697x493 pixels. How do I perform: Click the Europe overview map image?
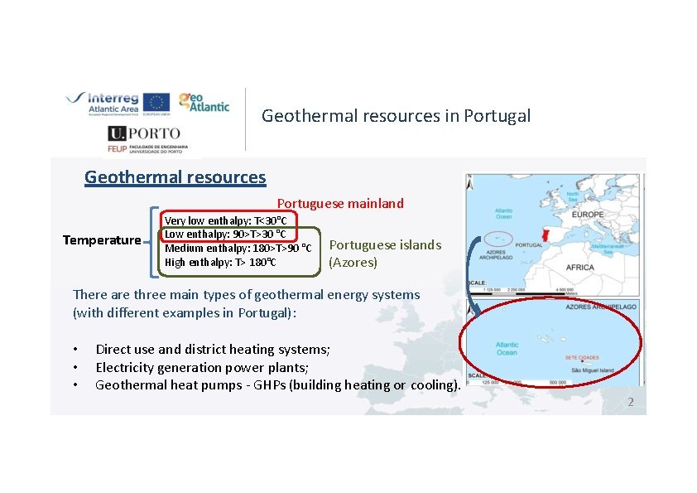coord(552,235)
